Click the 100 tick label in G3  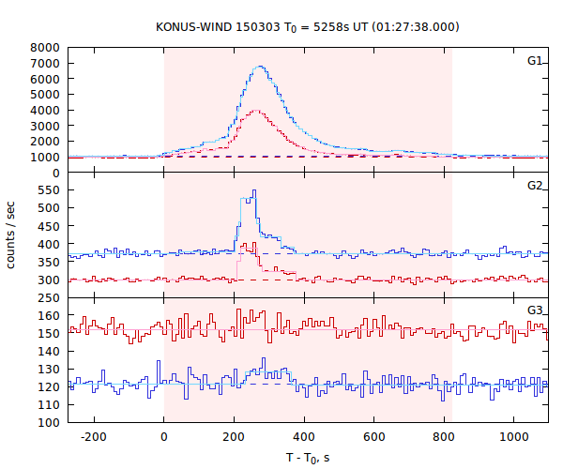[49, 423]
